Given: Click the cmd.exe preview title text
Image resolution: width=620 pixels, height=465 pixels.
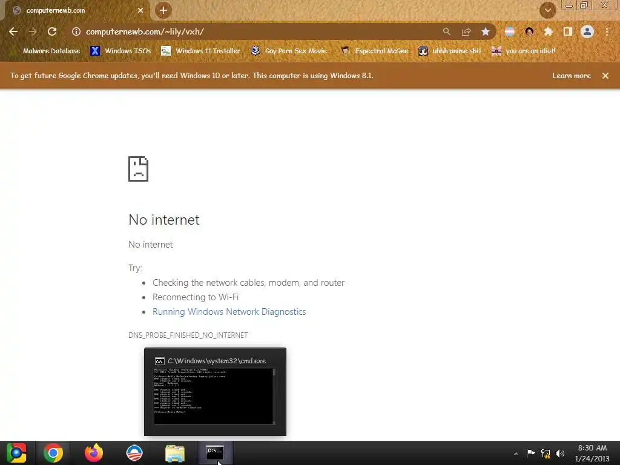Looking at the screenshot, I should [x=217, y=361].
